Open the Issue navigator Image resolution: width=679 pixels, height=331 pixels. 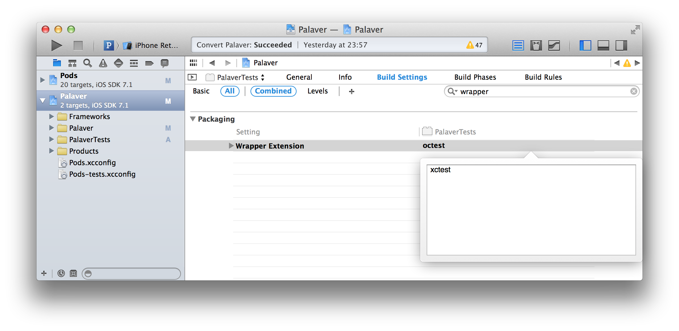click(103, 63)
